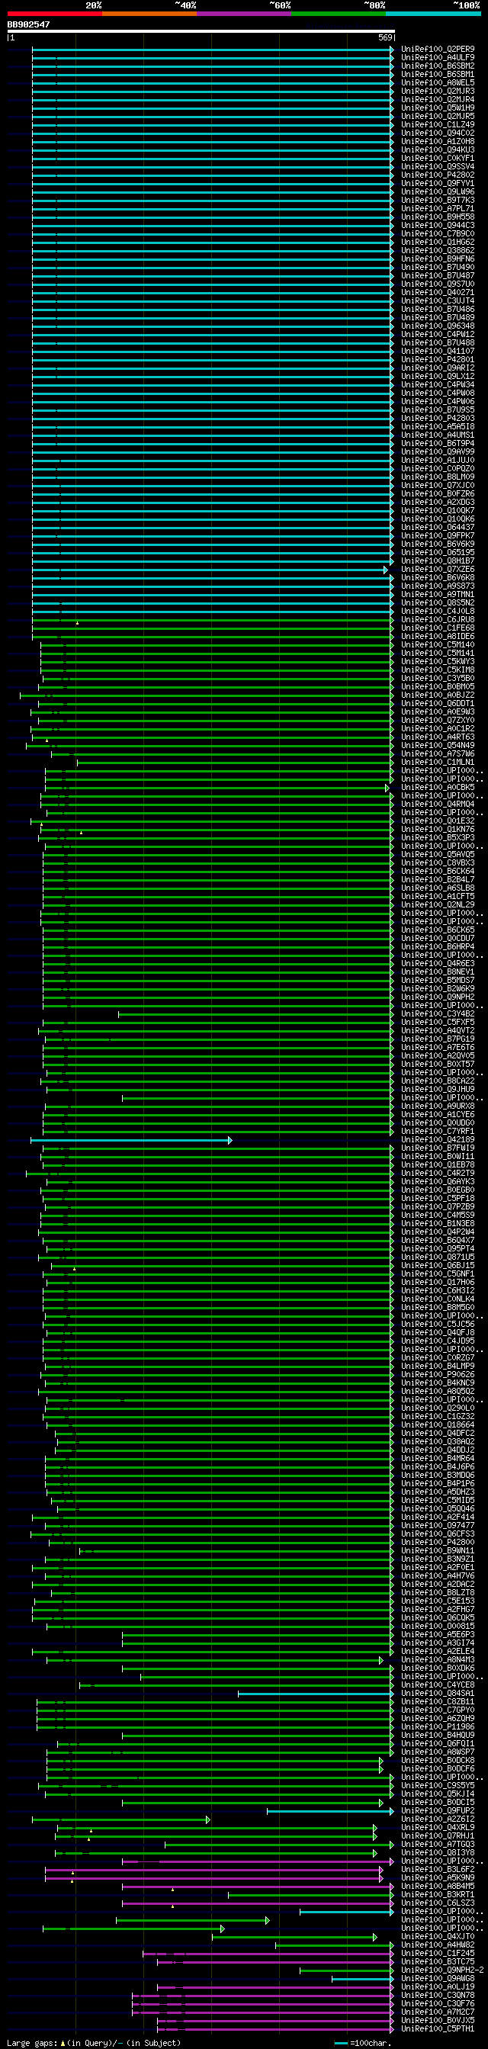488x2049 pixels.
Task: Open hit UniRef100_B0DCI5
Action: tap(438, 1803)
